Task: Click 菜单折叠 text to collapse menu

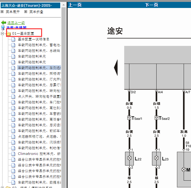Action: tap(36, 12)
